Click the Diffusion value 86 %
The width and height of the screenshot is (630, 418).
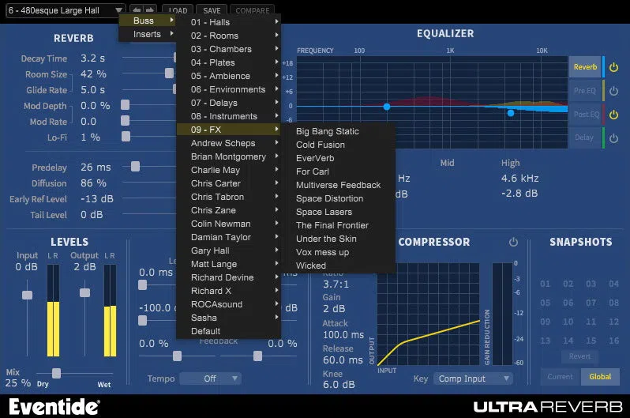[93, 183]
